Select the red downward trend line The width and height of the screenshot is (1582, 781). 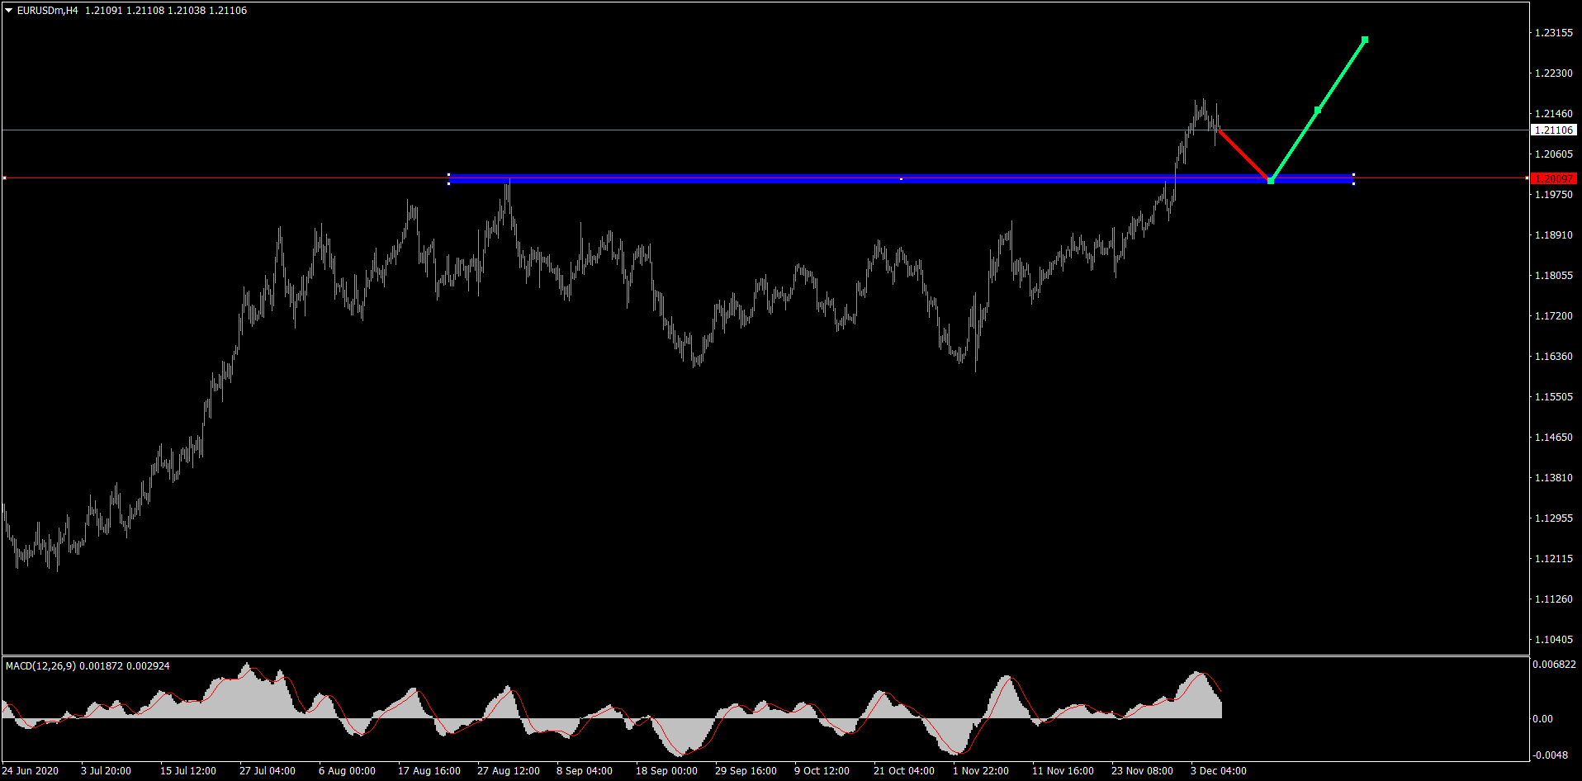tap(1243, 154)
